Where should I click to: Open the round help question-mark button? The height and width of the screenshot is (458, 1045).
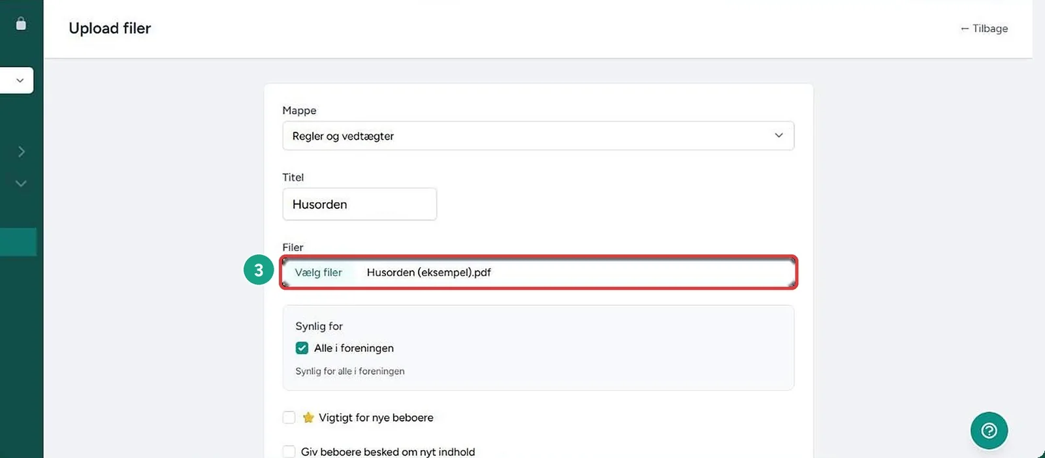pyautogui.click(x=989, y=431)
